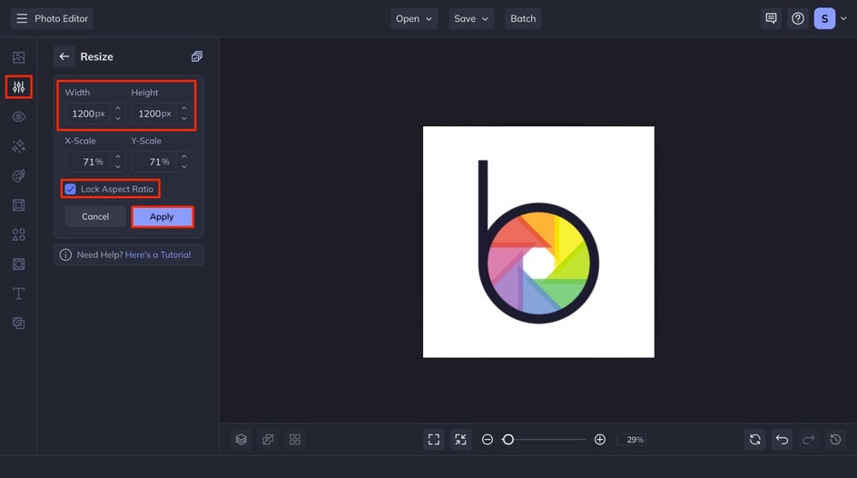The height and width of the screenshot is (478, 857).
Task: Select the Edit sliders sidebar icon
Action: [18, 87]
